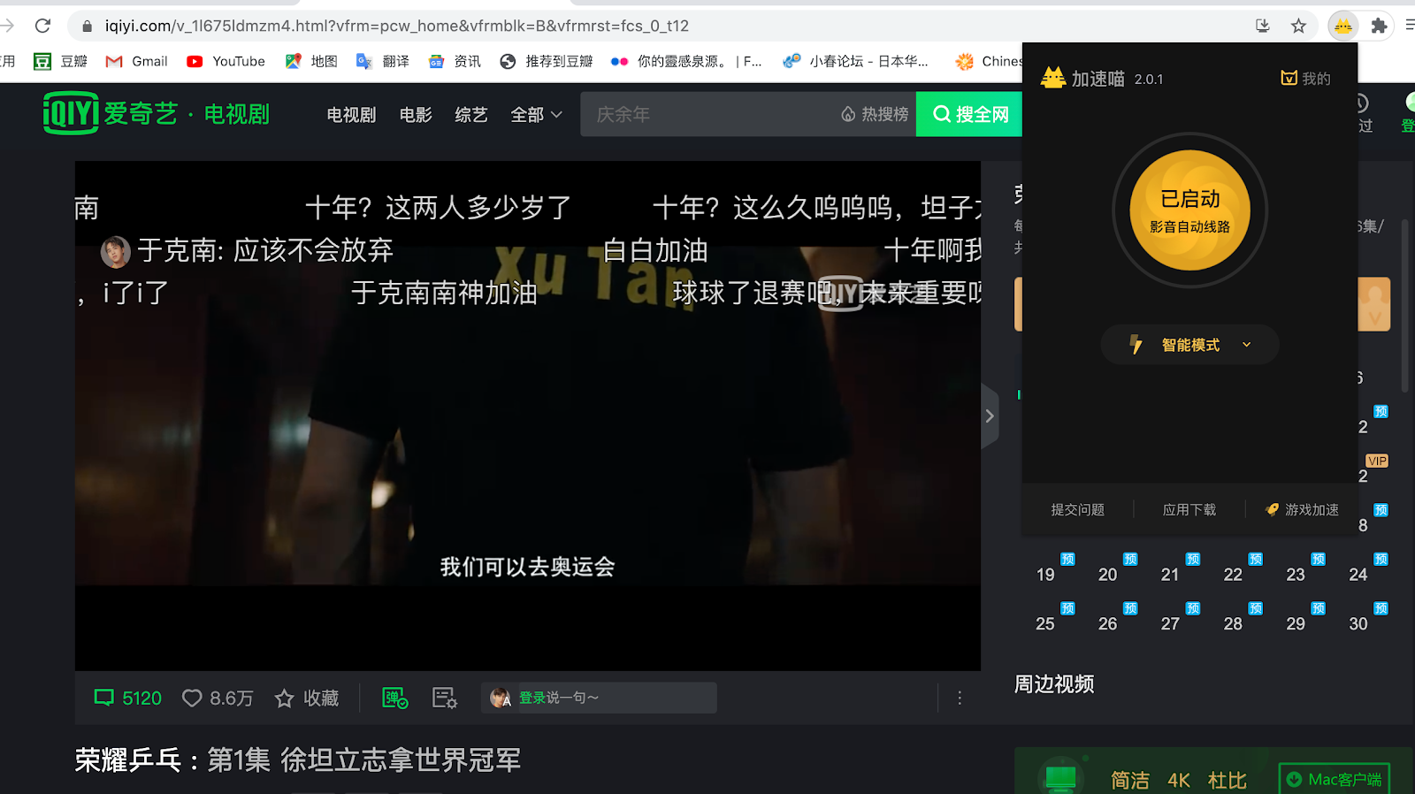Click the 搜全网 search button

pyautogui.click(x=970, y=115)
